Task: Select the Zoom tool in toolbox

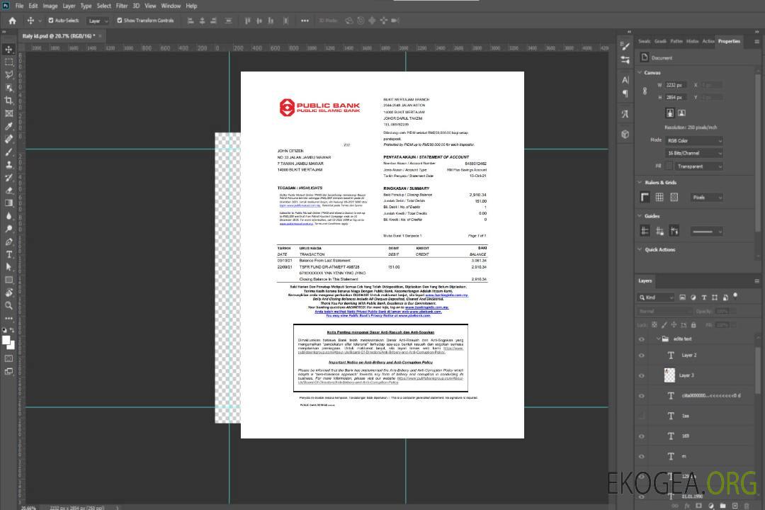Action: point(8,305)
